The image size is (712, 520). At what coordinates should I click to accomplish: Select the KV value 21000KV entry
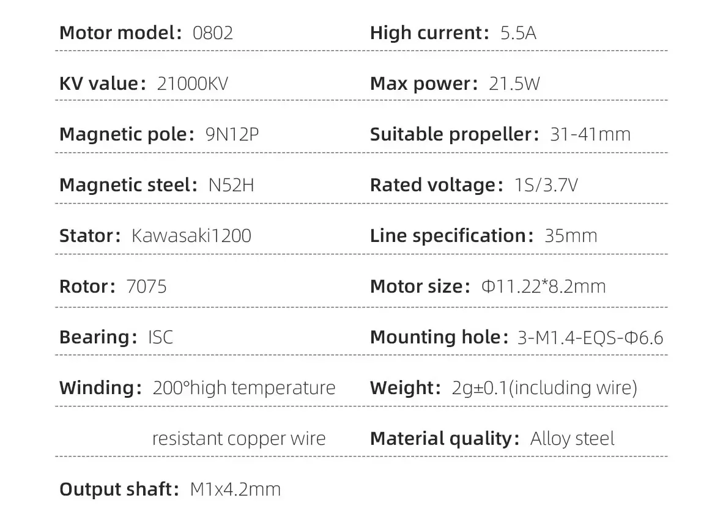(x=144, y=84)
